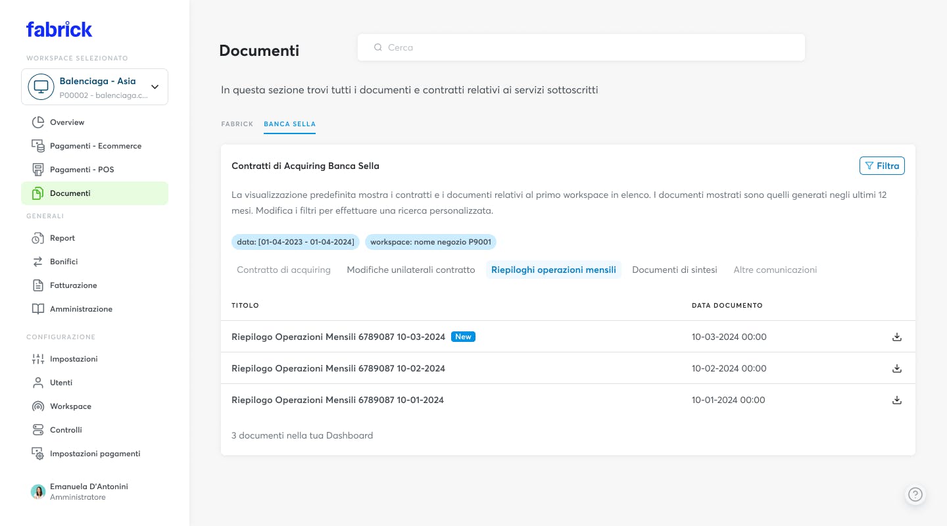The image size is (947, 526).
Task: Click the Documenti sidebar icon
Action: pyautogui.click(x=38, y=193)
